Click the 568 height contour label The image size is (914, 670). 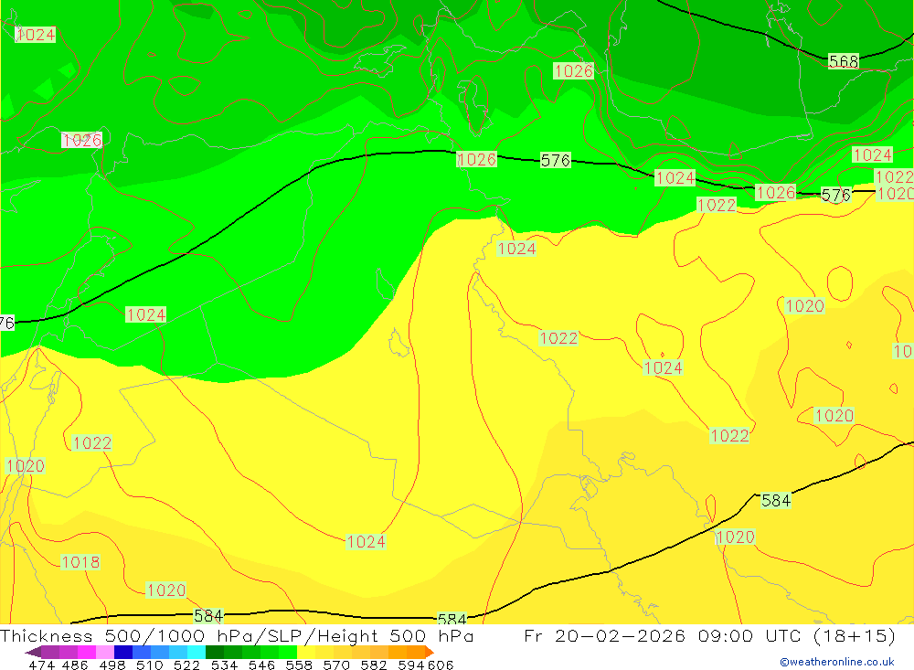[x=844, y=61]
